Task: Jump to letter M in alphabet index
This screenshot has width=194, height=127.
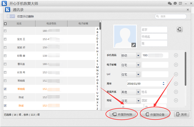Action: 97,67
